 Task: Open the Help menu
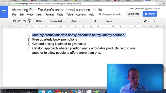click(91, 14)
